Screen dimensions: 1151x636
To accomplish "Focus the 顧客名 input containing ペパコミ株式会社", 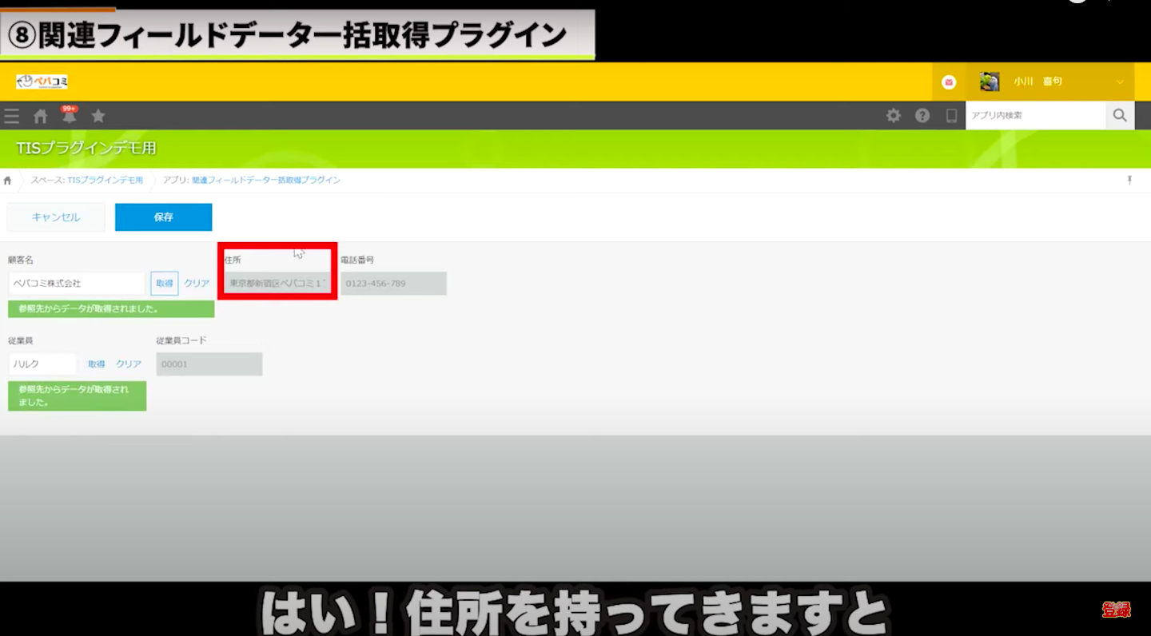I will 77,284.
